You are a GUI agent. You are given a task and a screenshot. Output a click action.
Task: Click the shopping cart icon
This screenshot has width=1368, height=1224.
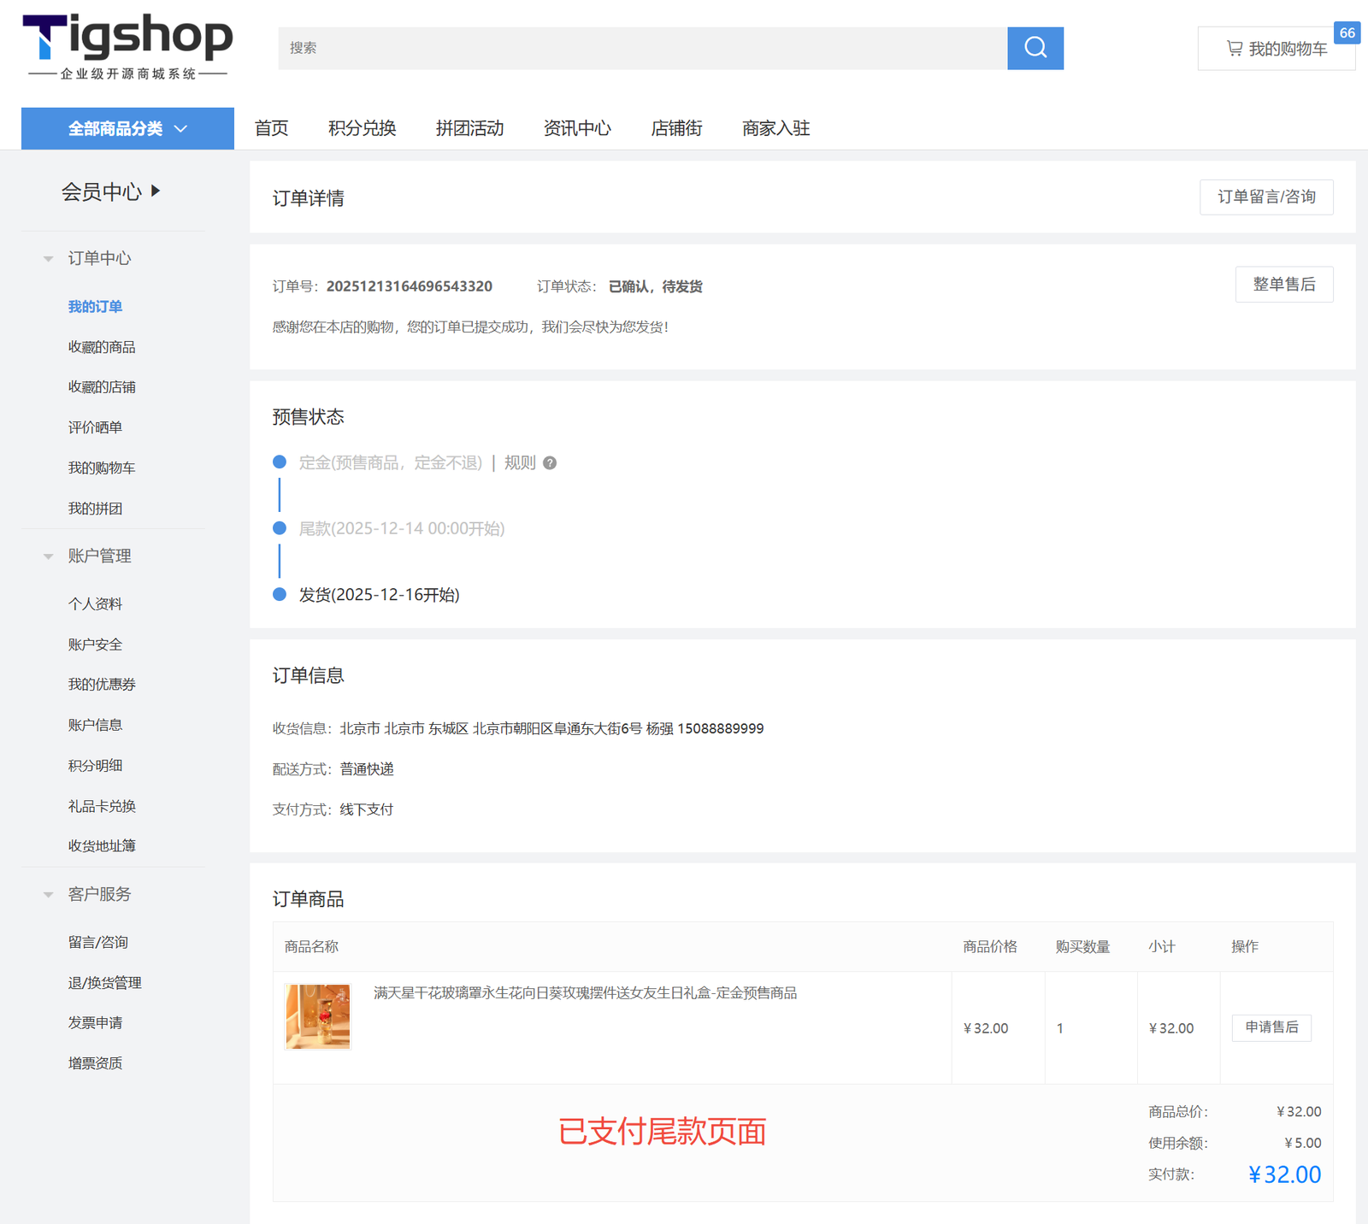click(1234, 49)
